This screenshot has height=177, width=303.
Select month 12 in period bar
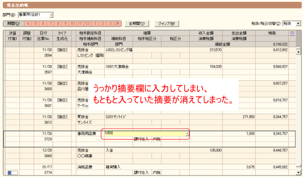coord(87,24)
